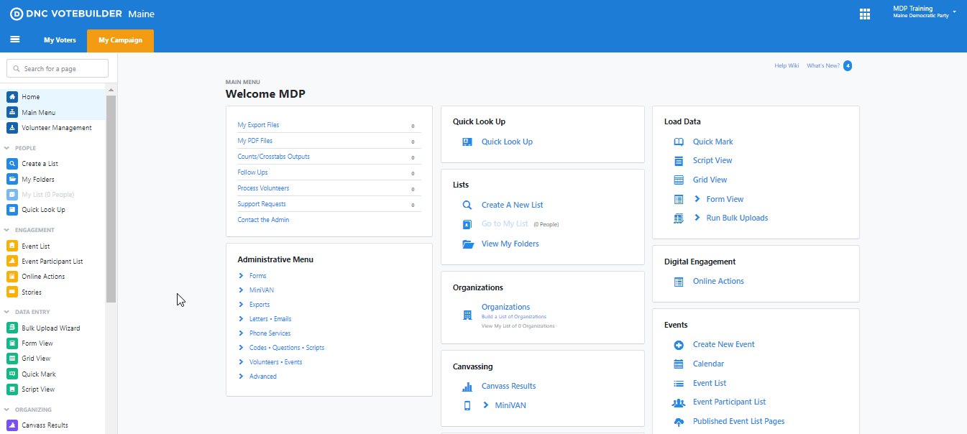Open Counts/Crosstabs Outputs link

click(x=273, y=157)
